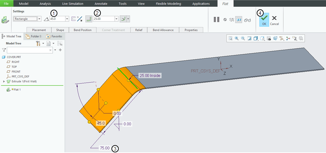The height and width of the screenshot is (153, 326).
Task: Click the Zoom In magnifier icon
Action: 236,38
